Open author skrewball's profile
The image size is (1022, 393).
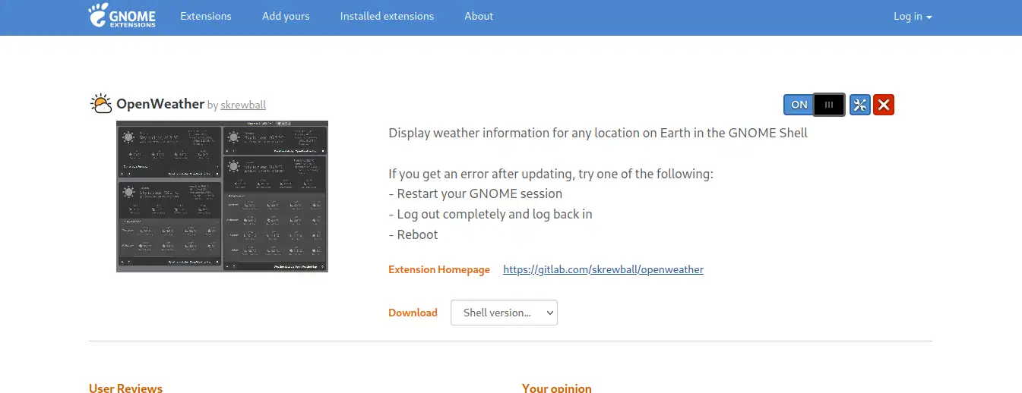pyautogui.click(x=243, y=105)
